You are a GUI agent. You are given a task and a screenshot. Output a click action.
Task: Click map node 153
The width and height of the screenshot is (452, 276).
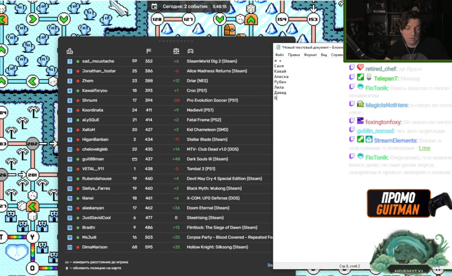[x=313, y=20]
